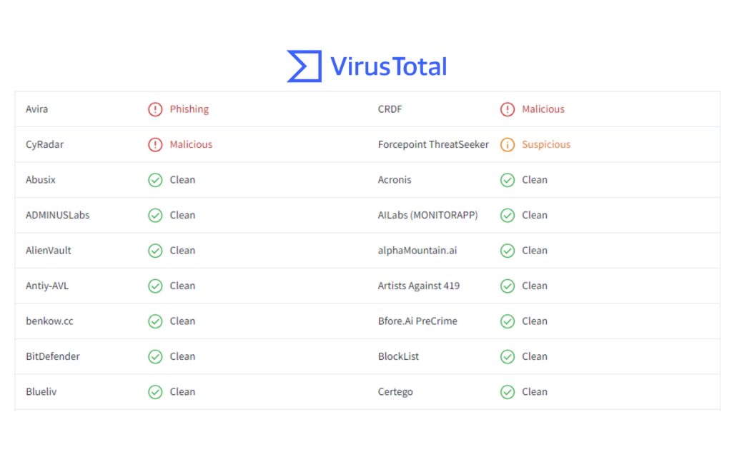The width and height of the screenshot is (732, 457).
Task: Click the Artists Against 419 vendor name
Action: [419, 286]
